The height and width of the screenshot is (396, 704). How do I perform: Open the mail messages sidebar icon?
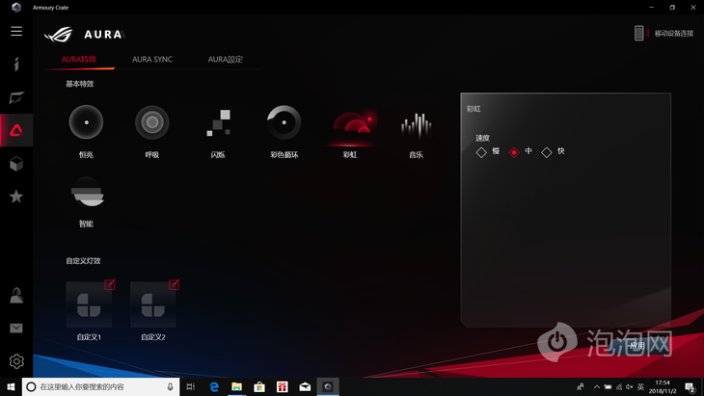tap(16, 329)
